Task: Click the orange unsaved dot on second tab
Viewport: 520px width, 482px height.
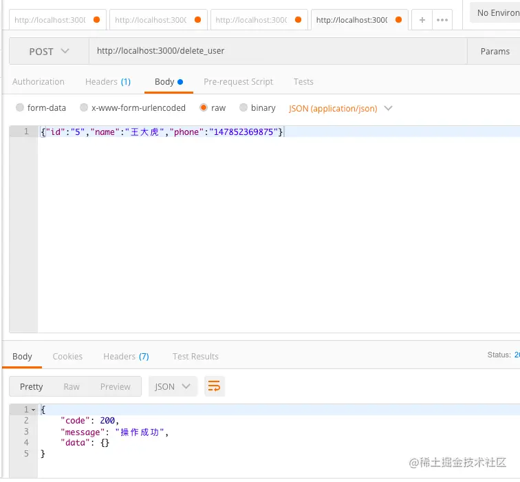Action: (197, 19)
